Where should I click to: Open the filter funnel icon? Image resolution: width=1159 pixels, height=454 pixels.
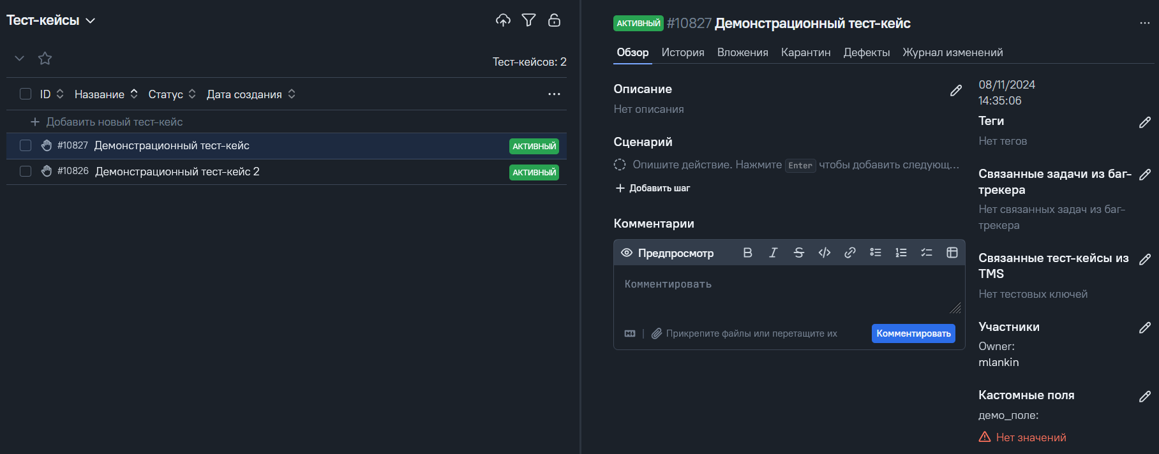pyautogui.click(x=528, y=20)
